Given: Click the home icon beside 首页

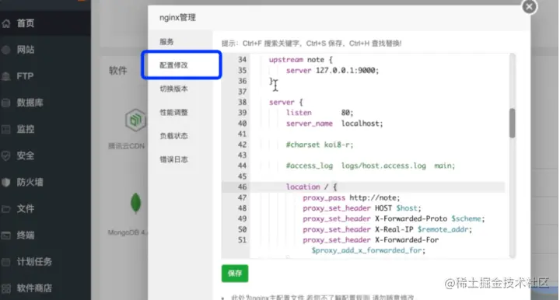Looking at the screenshot, I should tap(5, 23).
